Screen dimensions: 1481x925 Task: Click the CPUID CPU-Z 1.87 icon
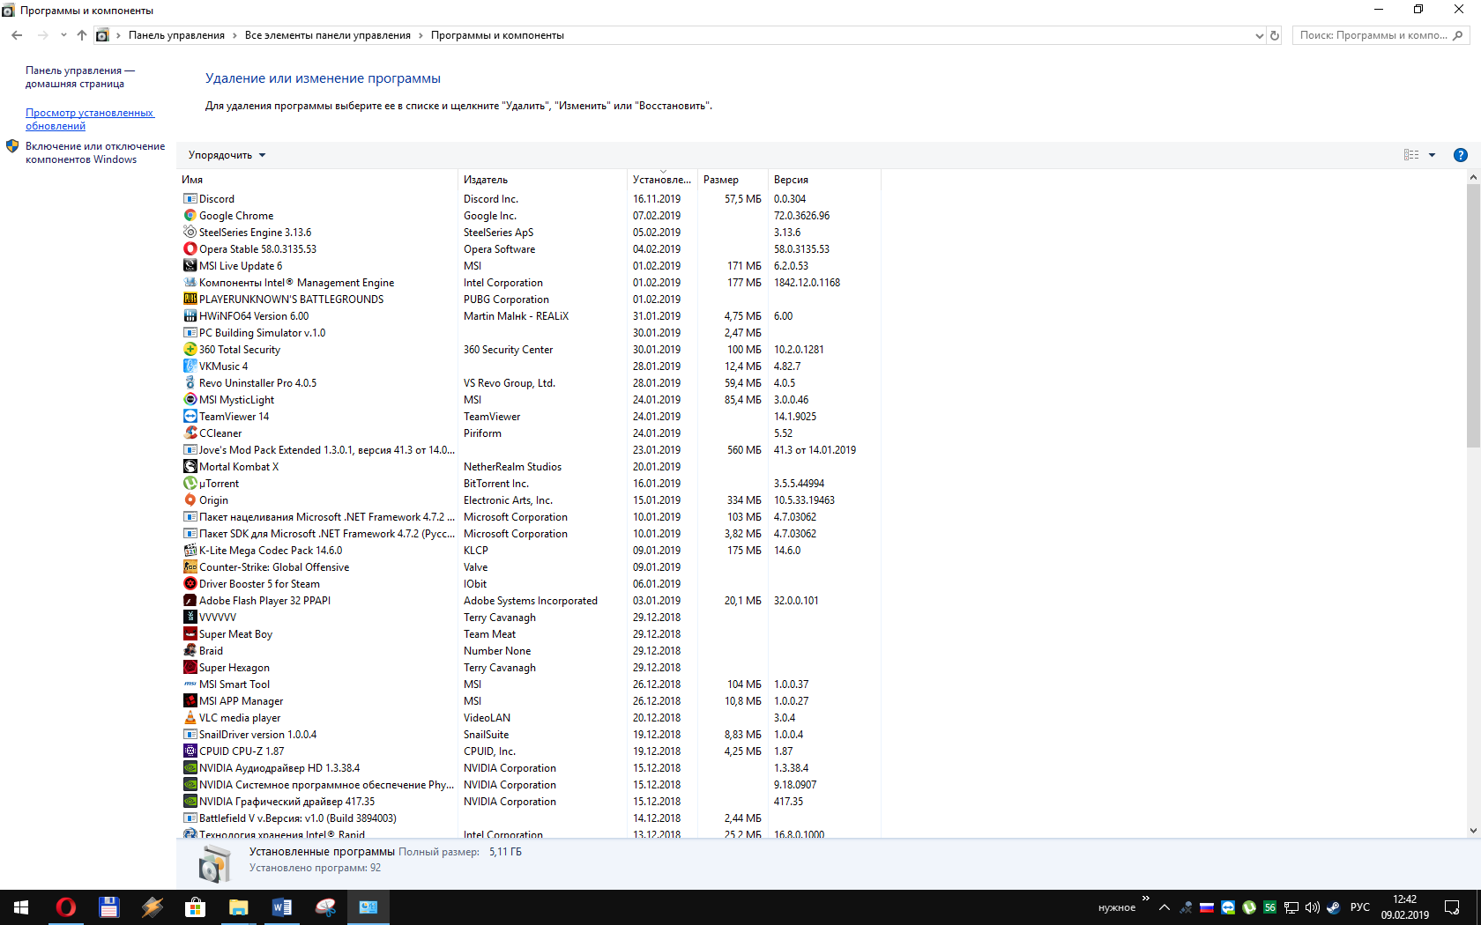click(190, 751)
